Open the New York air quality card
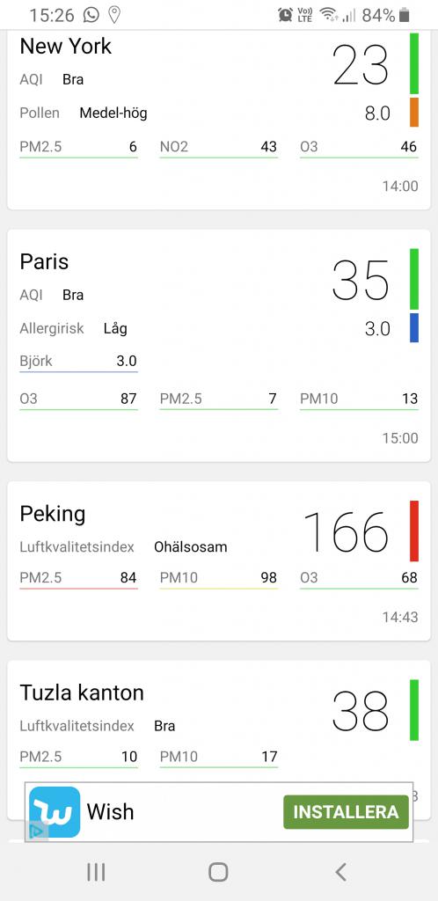438x901 pixels. click(219, 120)
